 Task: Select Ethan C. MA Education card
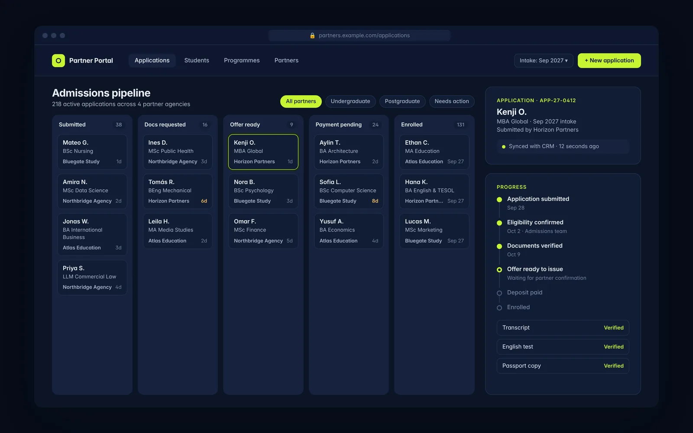434,152
